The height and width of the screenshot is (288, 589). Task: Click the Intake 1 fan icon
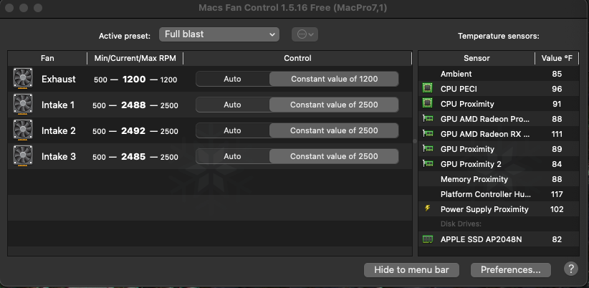point(23,105)
